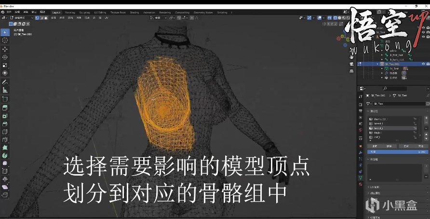Select the Measure tool

point(5,90)
